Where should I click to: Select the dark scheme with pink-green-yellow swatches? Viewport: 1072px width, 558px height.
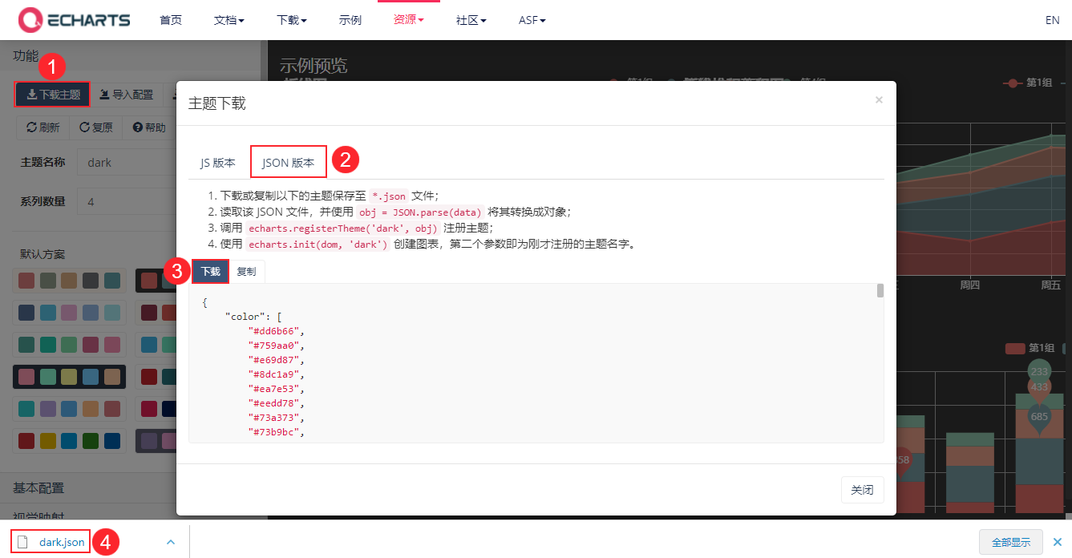point(70,377)
